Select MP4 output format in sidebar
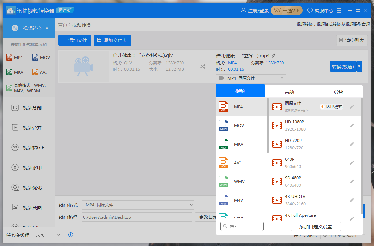The width and height of the screenshot is (374, 246). [x=15, y=57]
